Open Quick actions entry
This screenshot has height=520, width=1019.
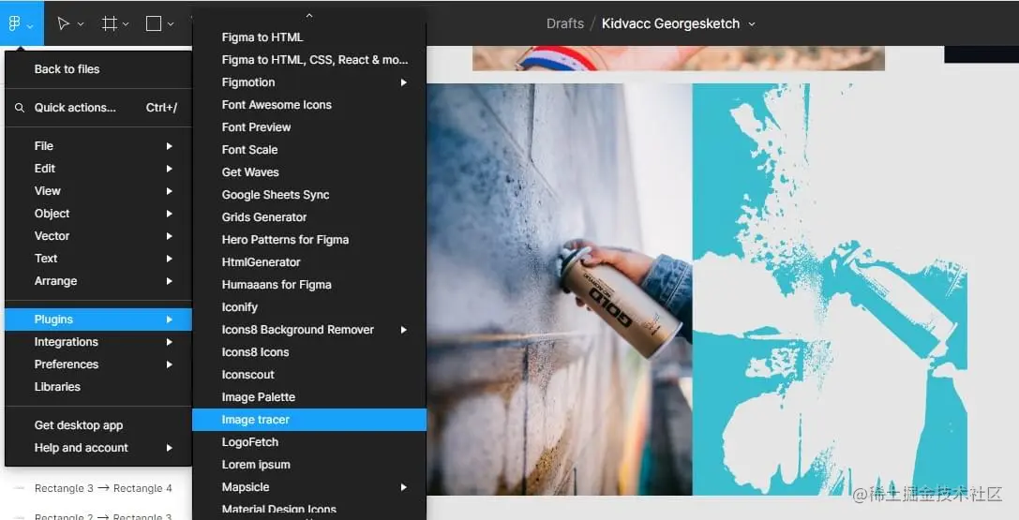point(98,108)
